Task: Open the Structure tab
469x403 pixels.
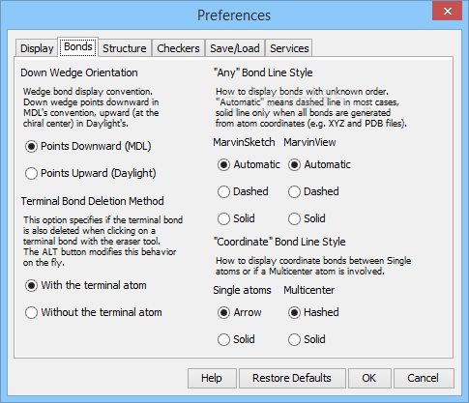Action: point(125,48)
